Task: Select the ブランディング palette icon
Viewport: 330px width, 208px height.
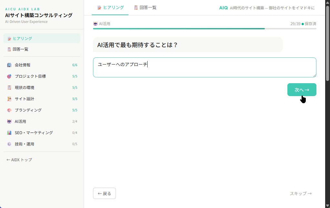Action: tap(9, 110)
